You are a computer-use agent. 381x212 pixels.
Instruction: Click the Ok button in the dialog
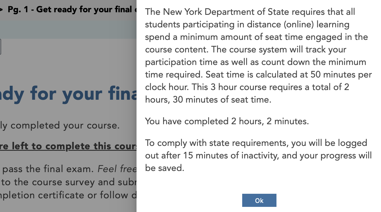point(259,200)
